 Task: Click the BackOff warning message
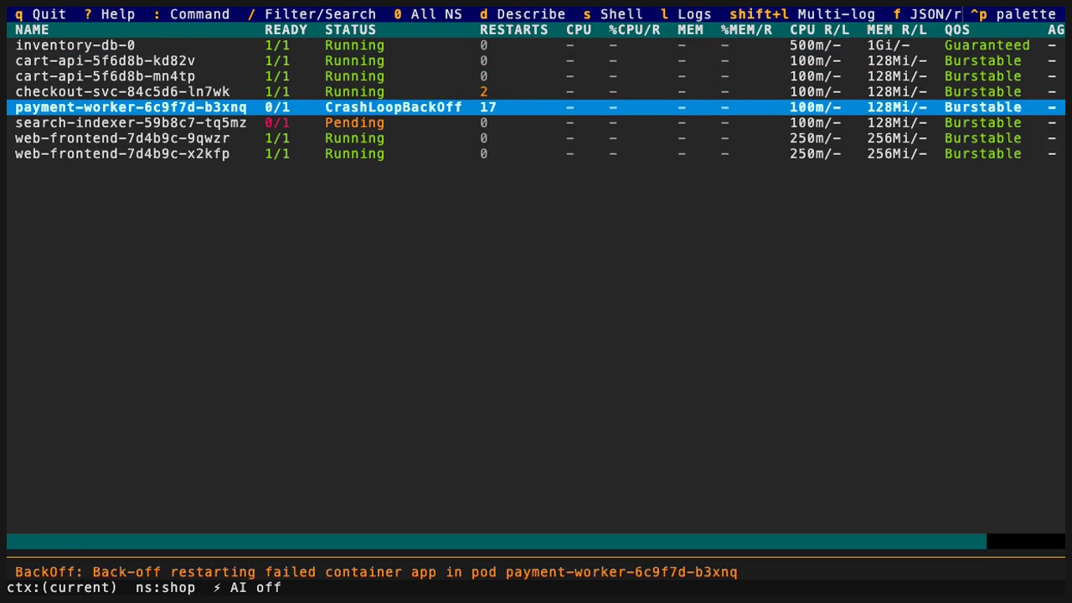[376, 572]
